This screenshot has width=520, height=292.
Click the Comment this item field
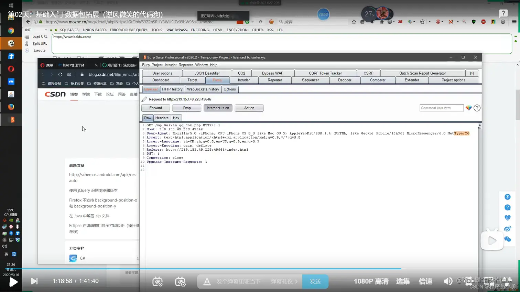point(442,108)
